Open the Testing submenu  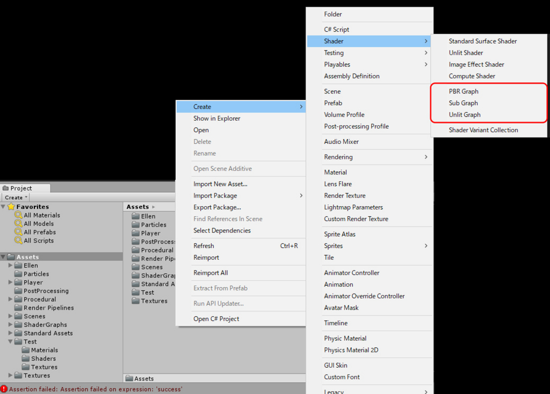tap(370, 53)
